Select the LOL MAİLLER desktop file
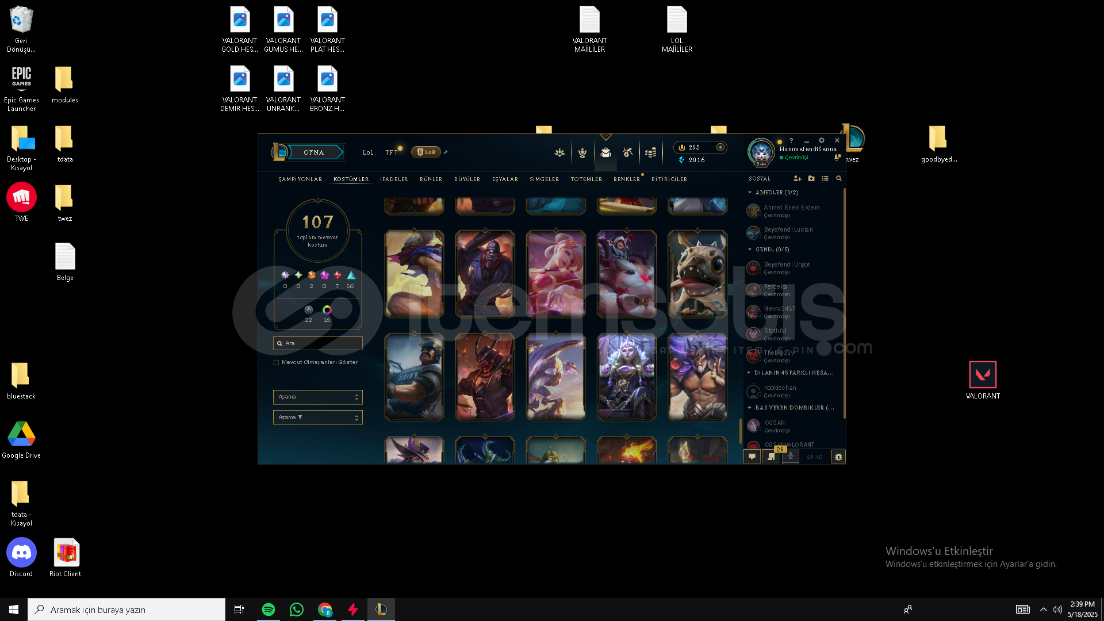Viewport: 1104px width, 621px height. click(677, 29)
